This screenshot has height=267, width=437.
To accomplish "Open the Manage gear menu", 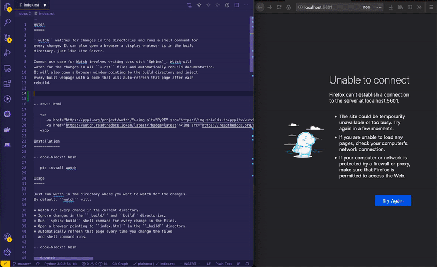I will coord(8,252).
